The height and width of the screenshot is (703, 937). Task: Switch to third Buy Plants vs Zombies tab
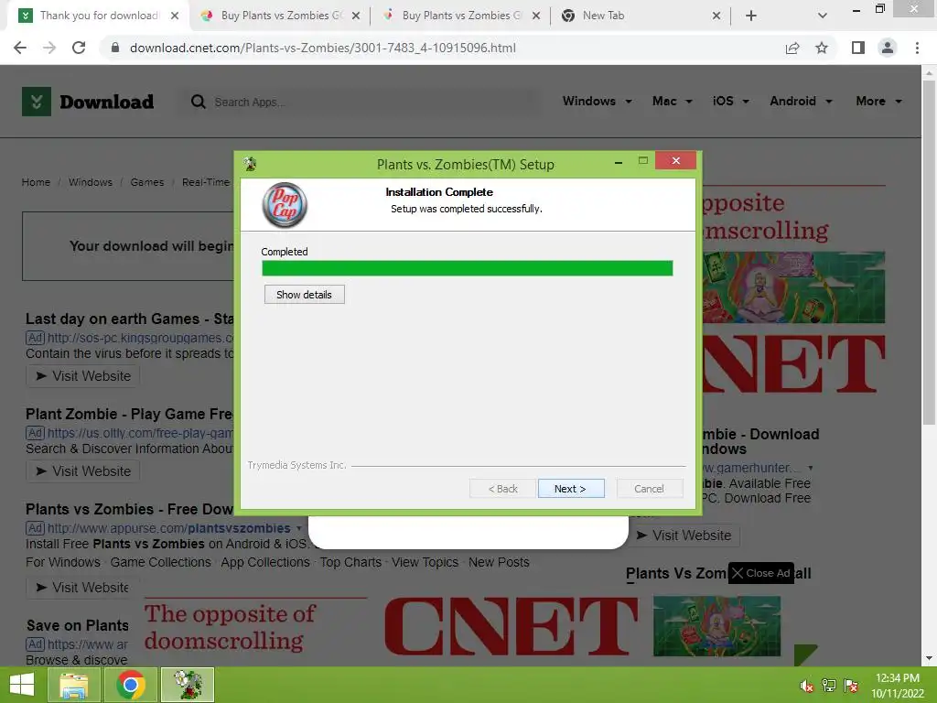pyautogui.click(x=460, y=16)
